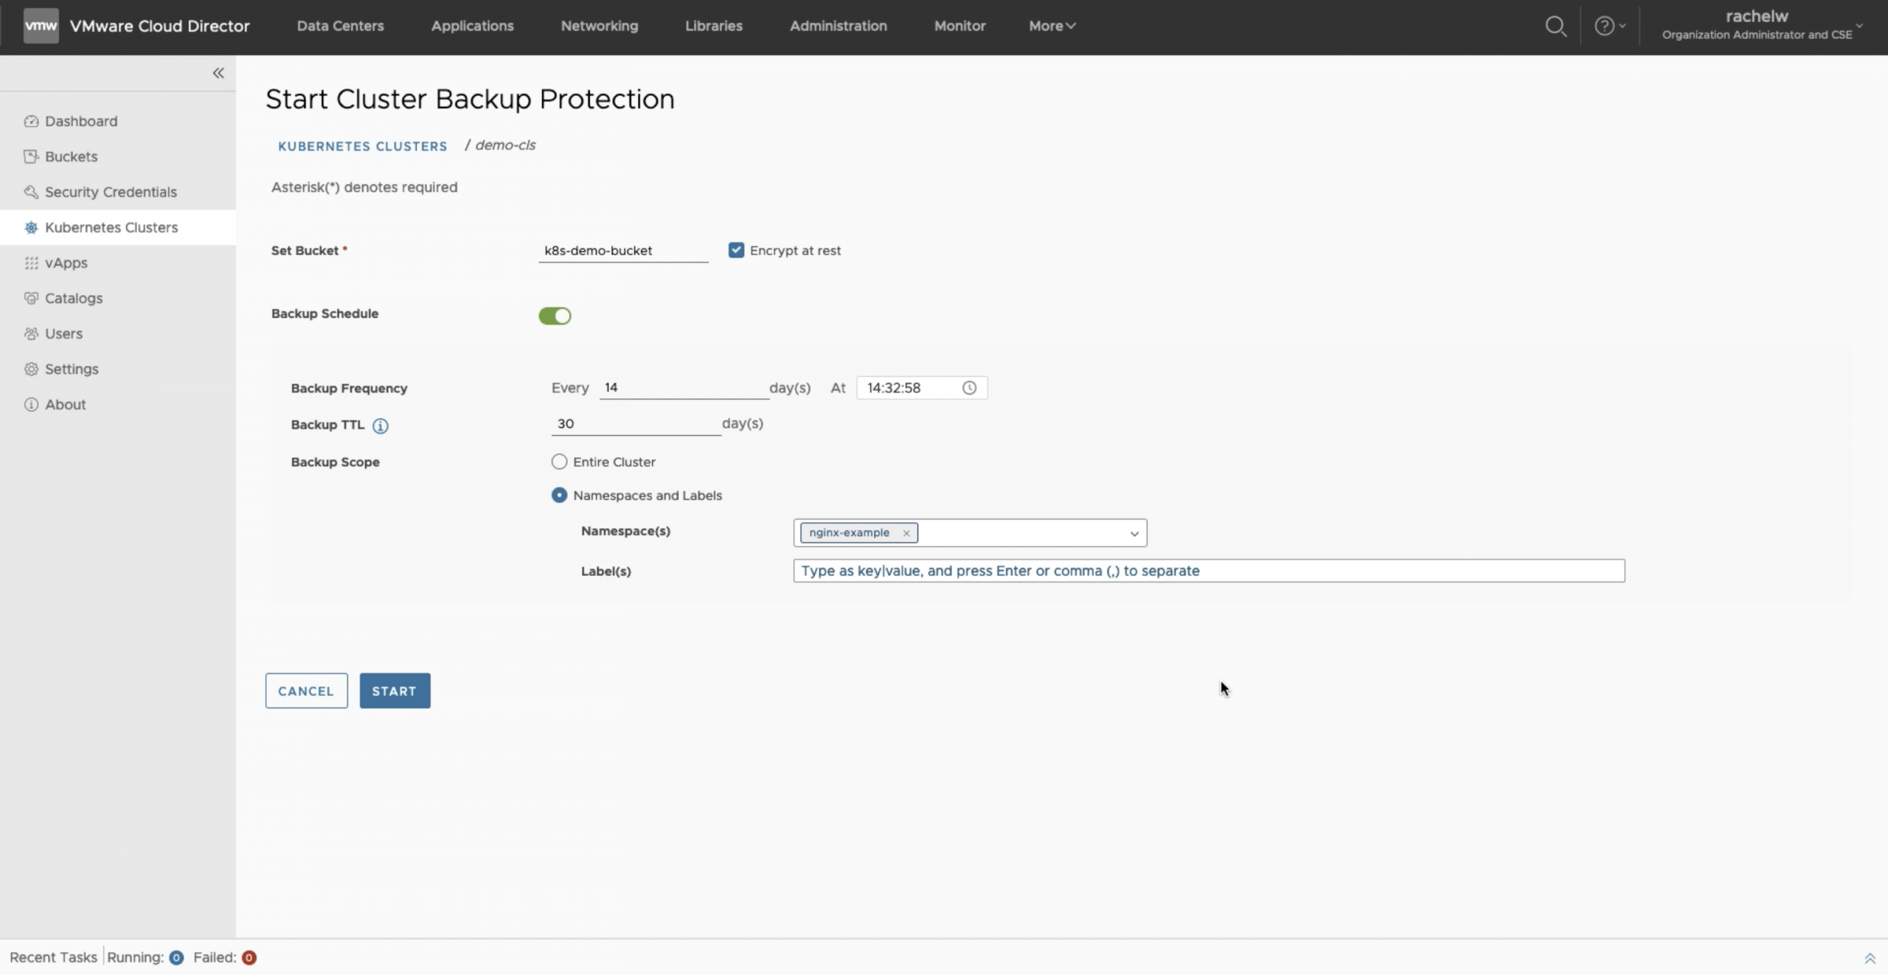The height and width of the screenshot is (975, 1888).
Task: Click the KUBERNETES CLUSTERS breadcrumb link
Action: click(x=362, y=146)
